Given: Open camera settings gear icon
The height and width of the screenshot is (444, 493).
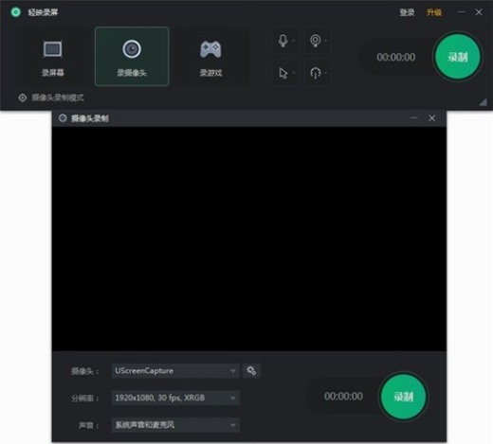Looking at the screenshot, I should [x=251, y=371].
